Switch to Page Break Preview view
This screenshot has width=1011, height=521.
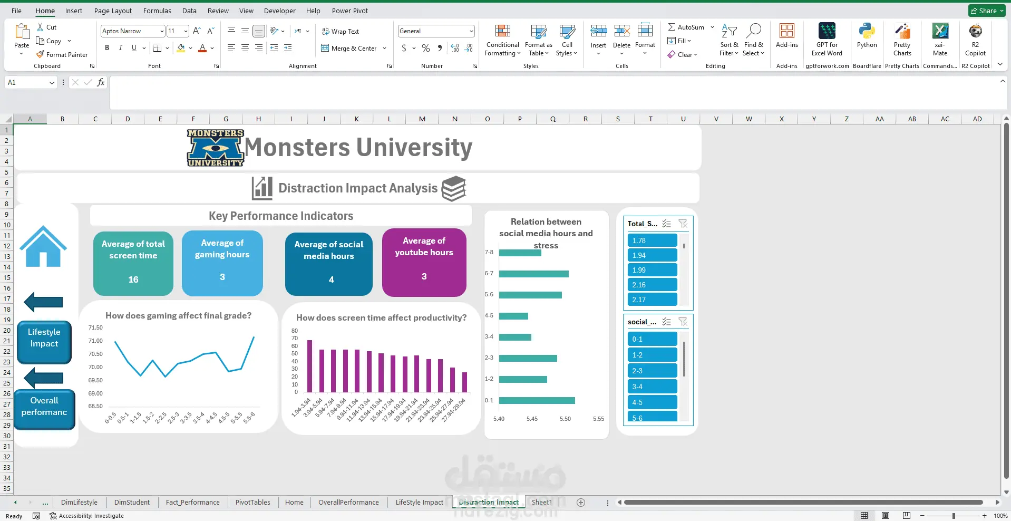click(x=907, y=515)
